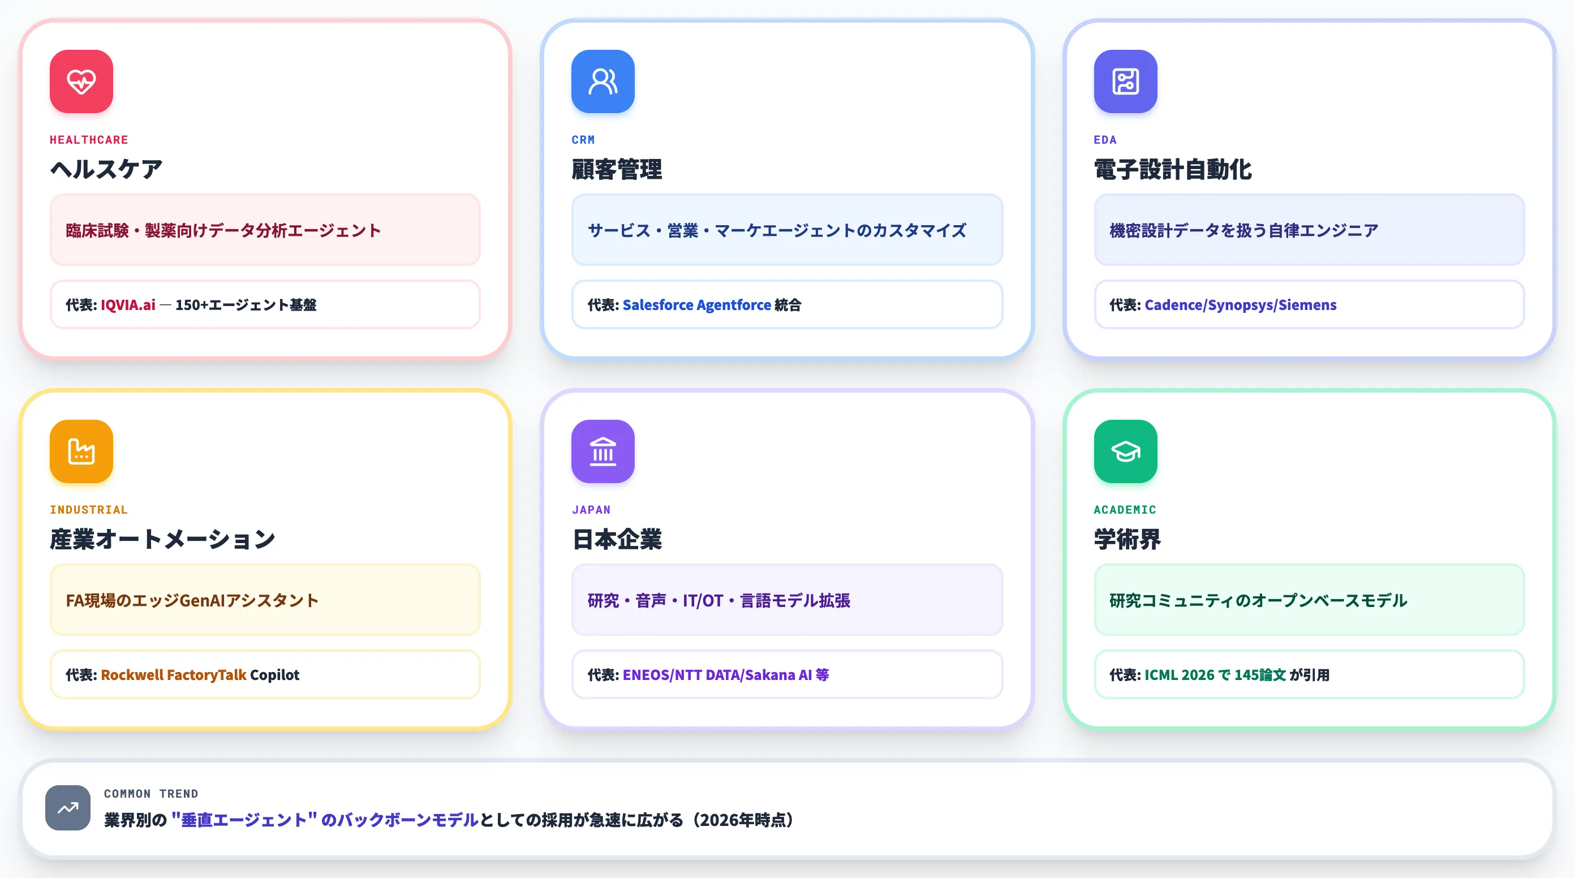The width and height of the screenshot is (1575, 878).
Task: Click the Healthcare heart-pulse icon
Action: (x=81, y=81)
